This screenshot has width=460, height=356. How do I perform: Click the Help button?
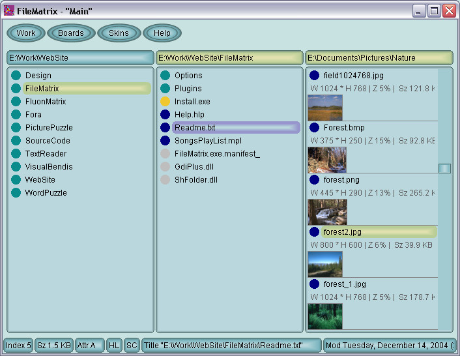(162, 33)
